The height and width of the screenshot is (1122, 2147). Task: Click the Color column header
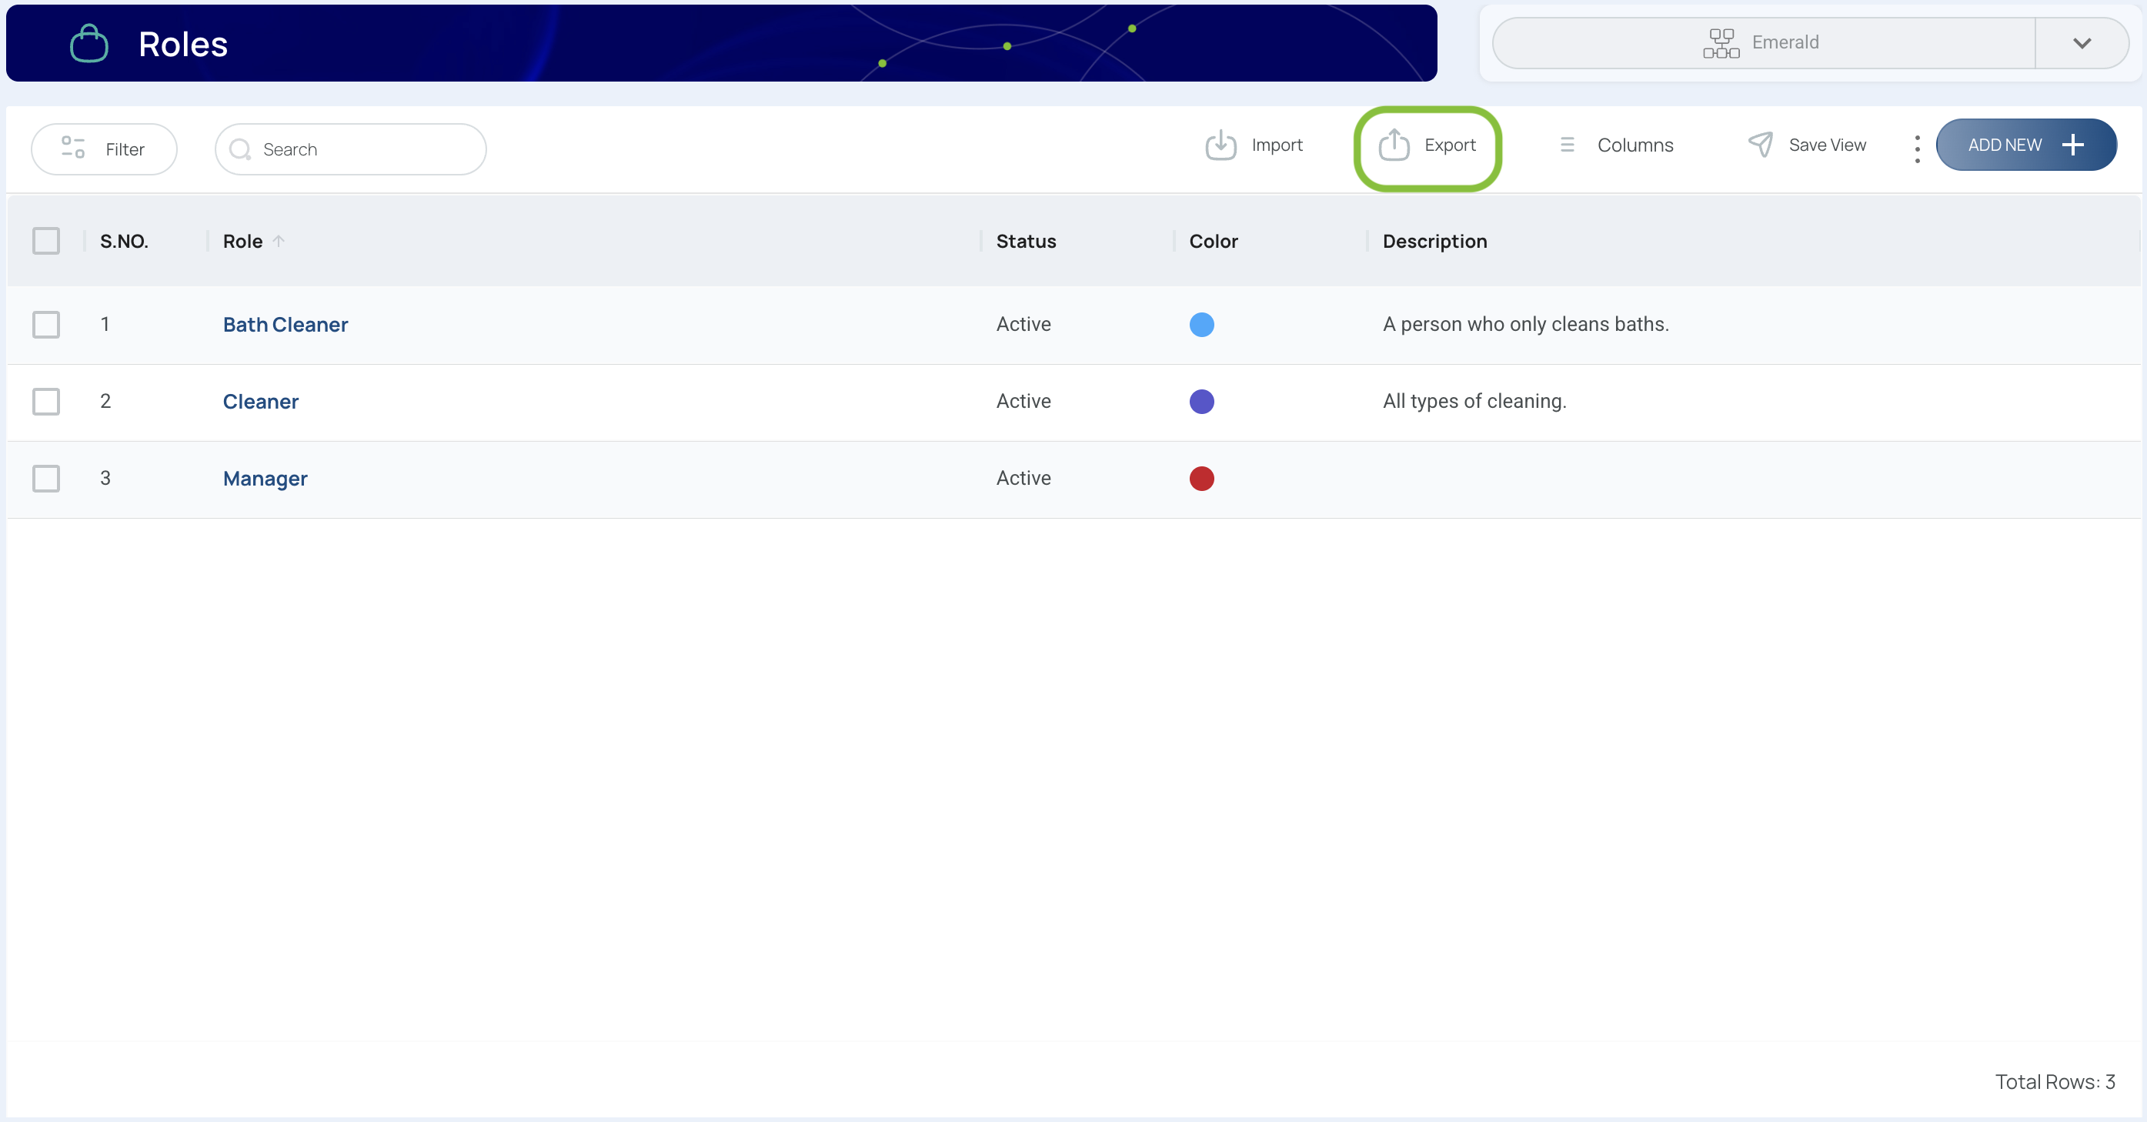[1214, 241]
